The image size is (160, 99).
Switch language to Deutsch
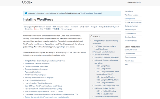point(49,27)
